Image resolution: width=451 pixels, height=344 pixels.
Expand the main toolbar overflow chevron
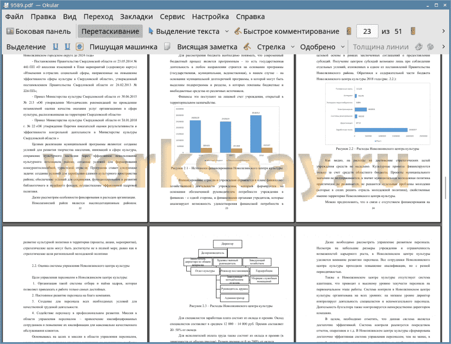(x=443, y=31)
